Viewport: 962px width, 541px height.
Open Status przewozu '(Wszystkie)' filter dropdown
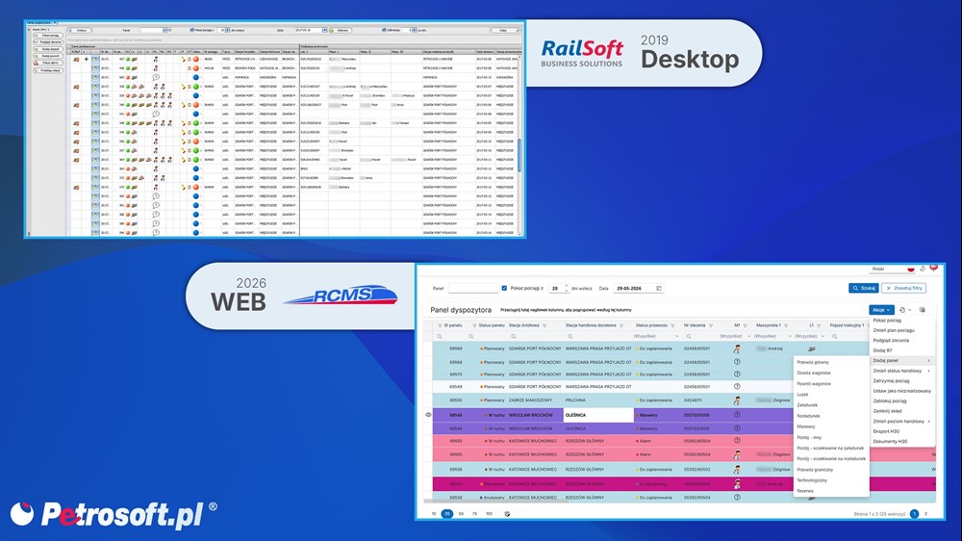(657, 337)
